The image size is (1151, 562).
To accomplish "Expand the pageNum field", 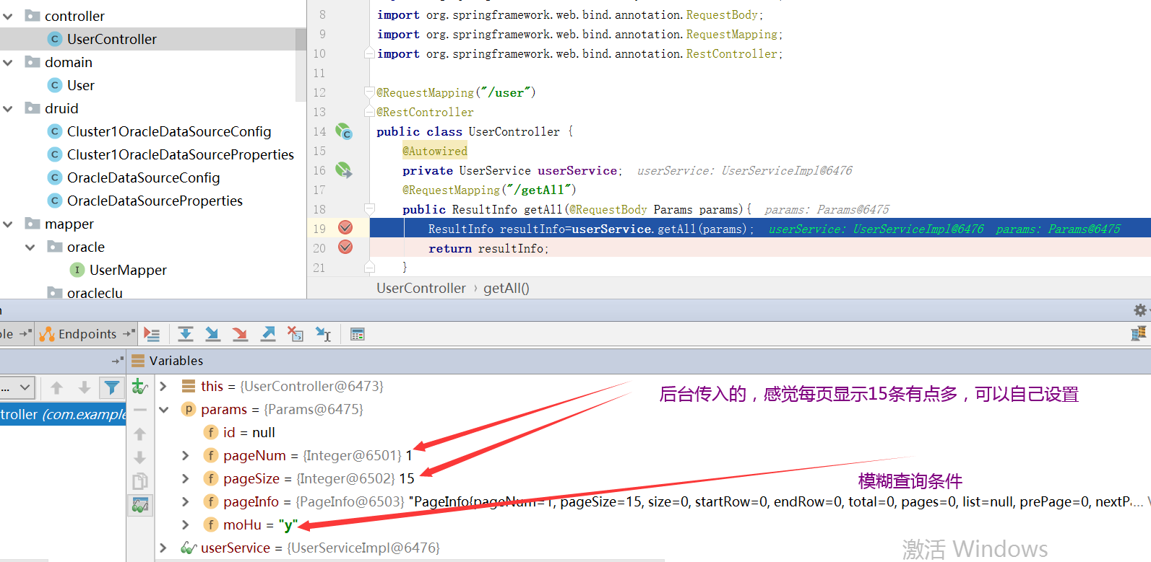I will coord(186,455).
